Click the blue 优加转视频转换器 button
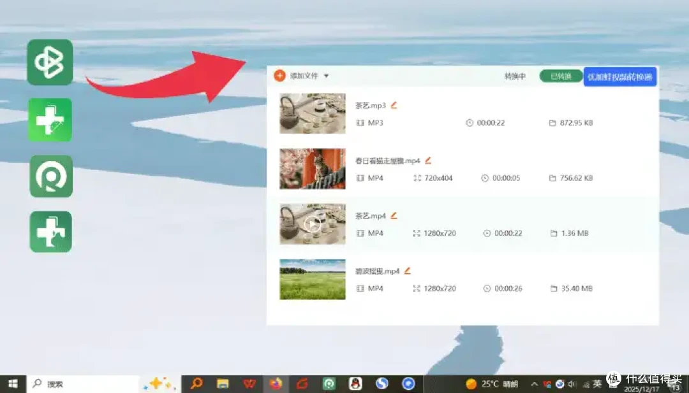The width and height of the screenshot is (689, 393). (x=620, y=77)
